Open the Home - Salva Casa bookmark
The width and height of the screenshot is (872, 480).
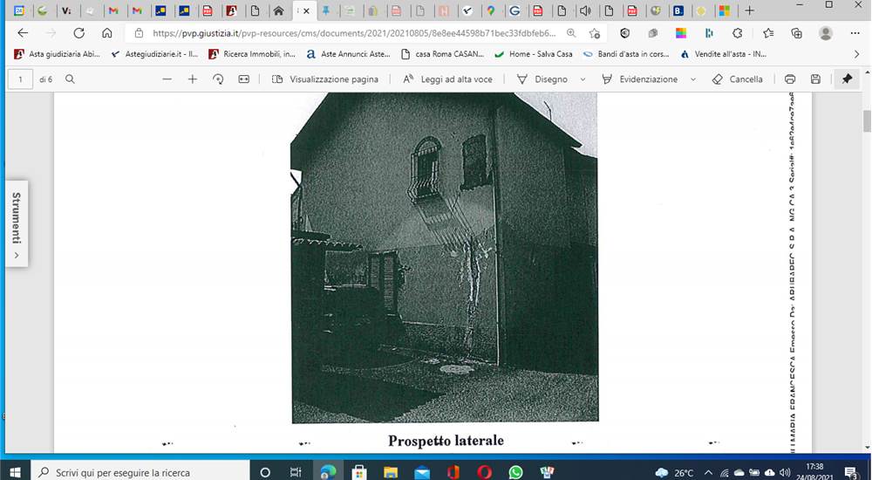pos(534,54)
